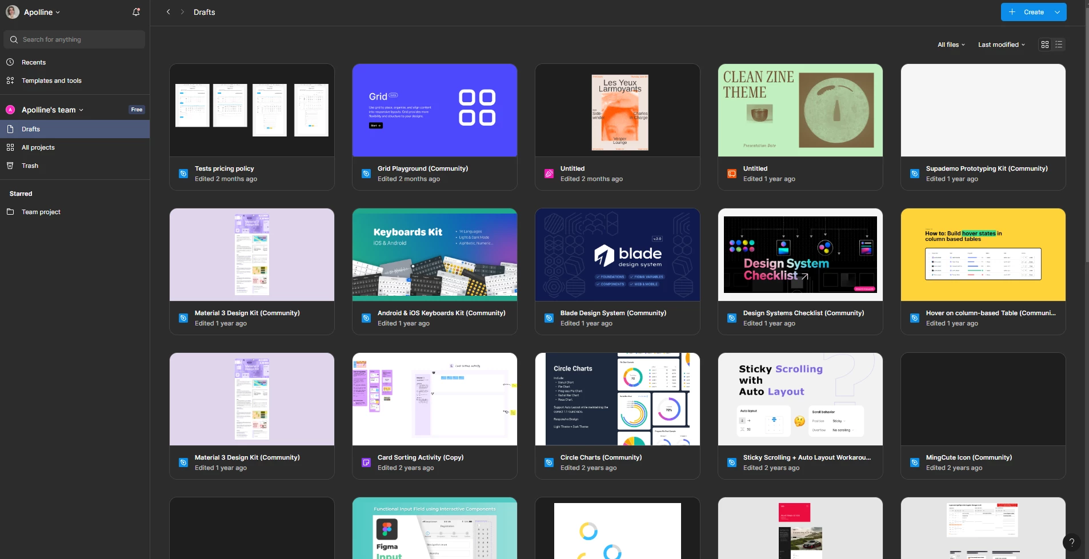Click the Free plan badge
Viewport: 1089px width, 559px height.
(137, 110)
